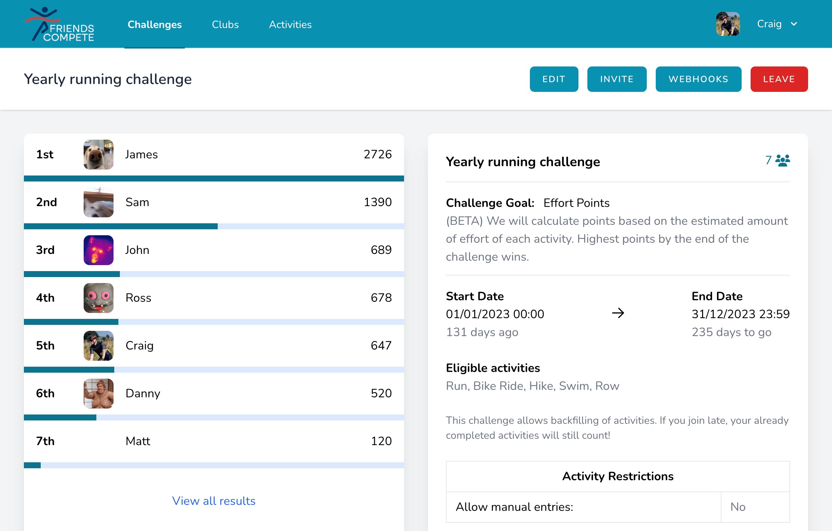832x531 pixels.
Task: Click Danny's avatar picture
Action: click(x=99, y=394)
